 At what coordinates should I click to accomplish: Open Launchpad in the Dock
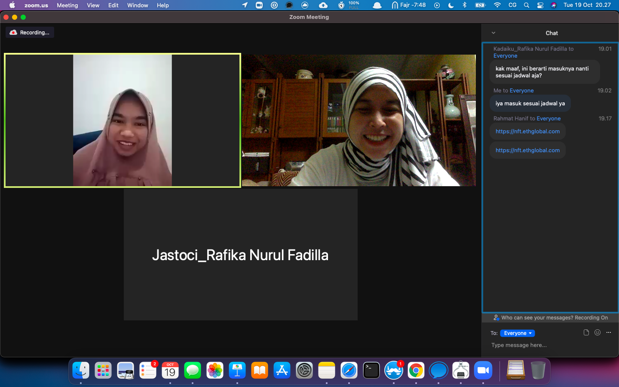tap(103, 370)
